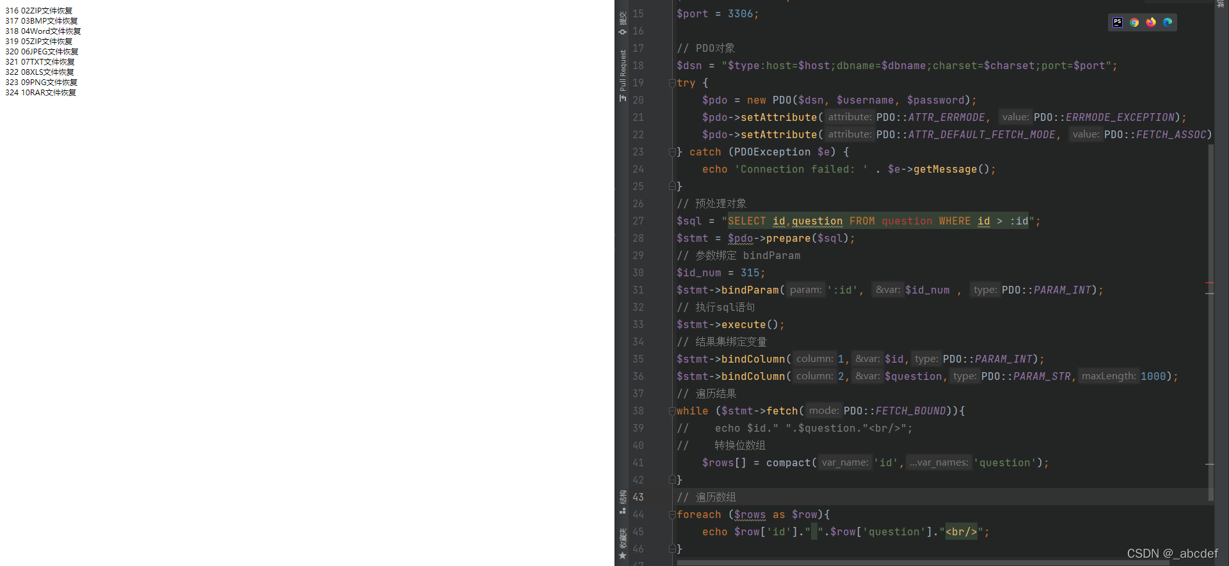
Task: Fold the foreach end marker at line 46
Action: [672, 549]
